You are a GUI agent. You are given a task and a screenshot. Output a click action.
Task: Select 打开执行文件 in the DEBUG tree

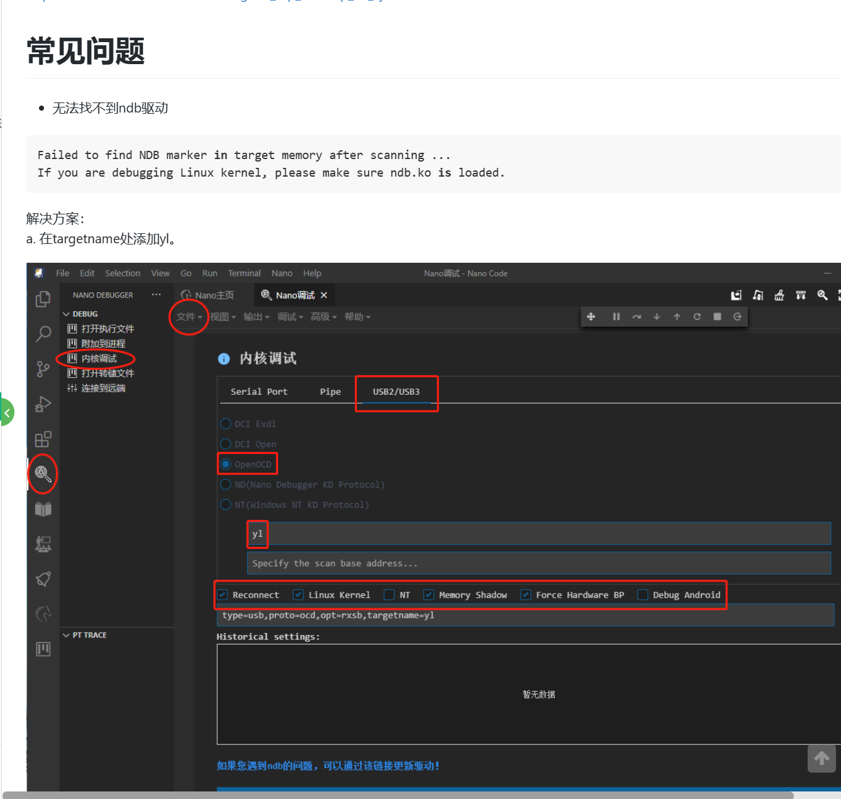coord(108,329)
